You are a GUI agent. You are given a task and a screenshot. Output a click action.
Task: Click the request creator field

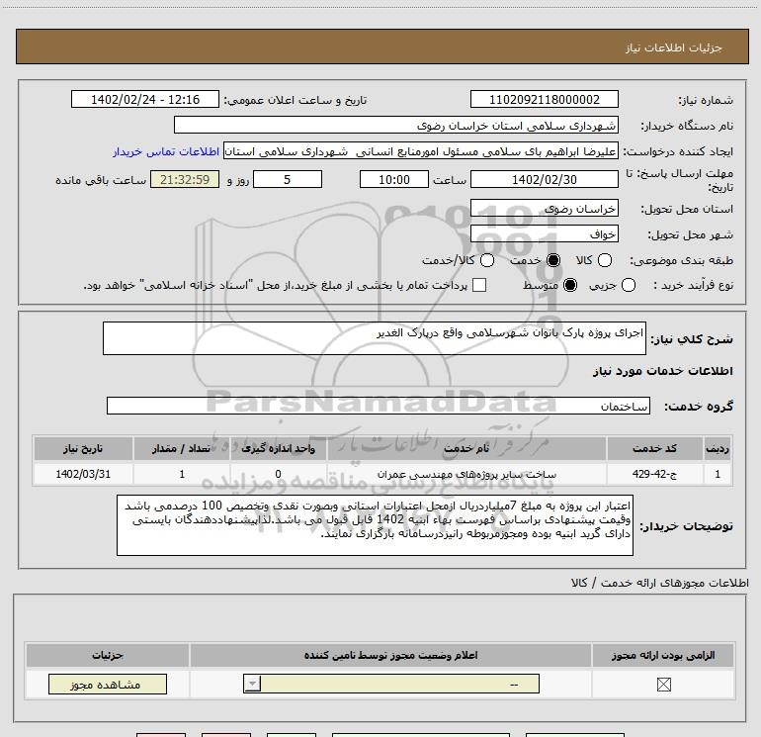point(420,151)
